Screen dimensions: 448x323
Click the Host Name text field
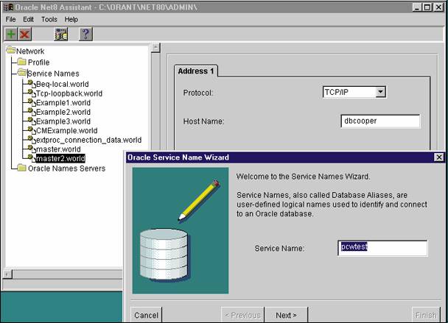pos(380,121)
